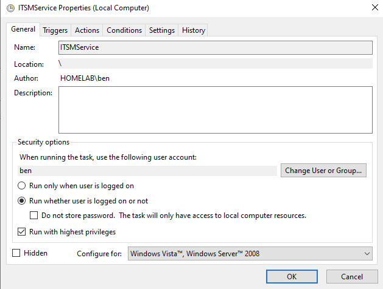383x289 pixels.
Task: Choose Run whether user is logged on or not
Action: tap(21, 201)
